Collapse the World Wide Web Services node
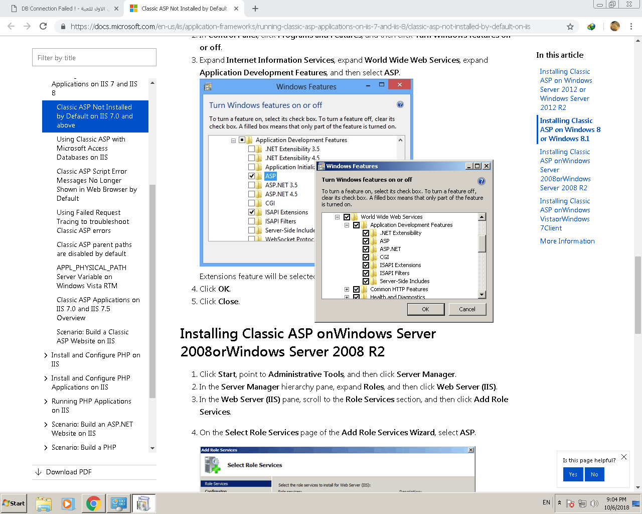Screen dimensions: 642x514 (337, 217)
